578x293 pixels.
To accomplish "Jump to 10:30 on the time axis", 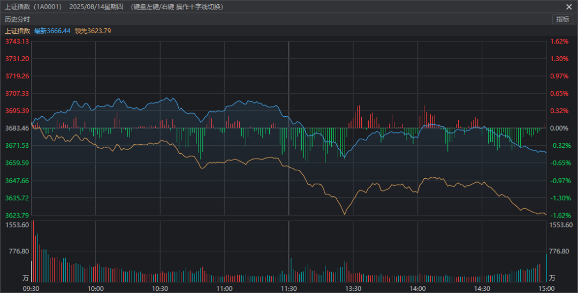I will pos(160,288).
